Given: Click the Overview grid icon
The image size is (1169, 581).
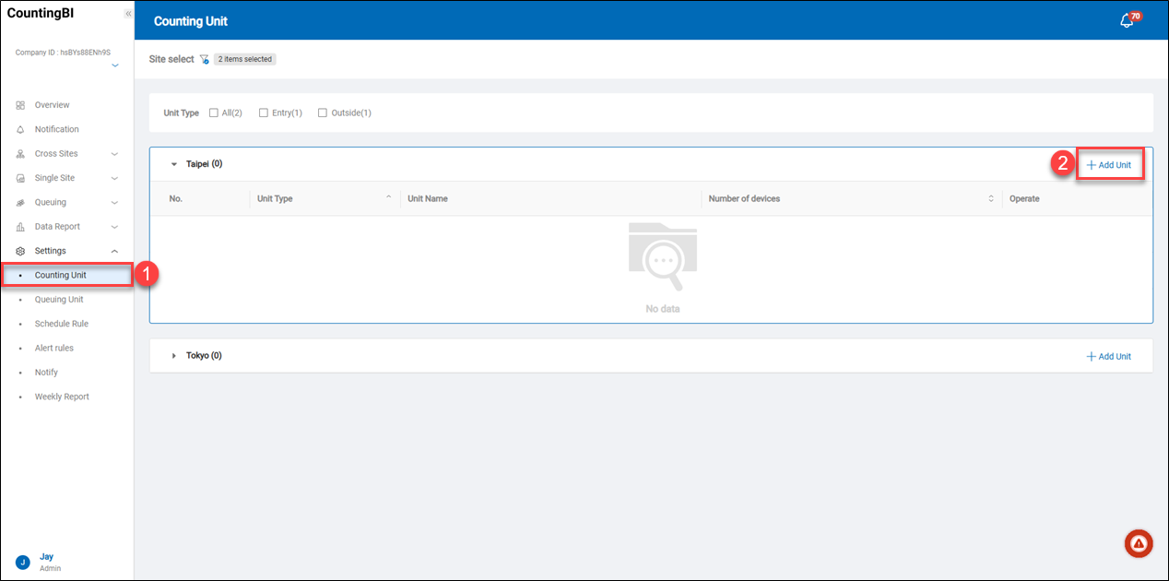Looking at the screenshot, I should 20,105.
